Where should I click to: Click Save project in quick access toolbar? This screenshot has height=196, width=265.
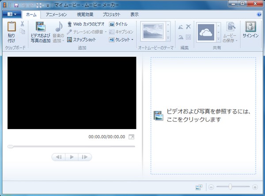pos(16,5)
